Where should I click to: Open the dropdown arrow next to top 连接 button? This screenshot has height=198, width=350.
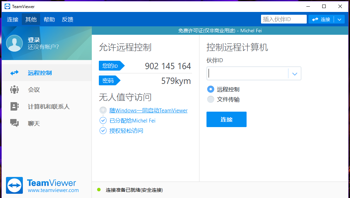click(339, 19)
